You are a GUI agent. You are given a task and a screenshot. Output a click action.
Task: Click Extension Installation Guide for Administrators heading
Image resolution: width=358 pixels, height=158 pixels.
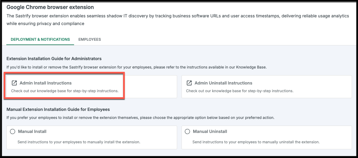[54, 59]
